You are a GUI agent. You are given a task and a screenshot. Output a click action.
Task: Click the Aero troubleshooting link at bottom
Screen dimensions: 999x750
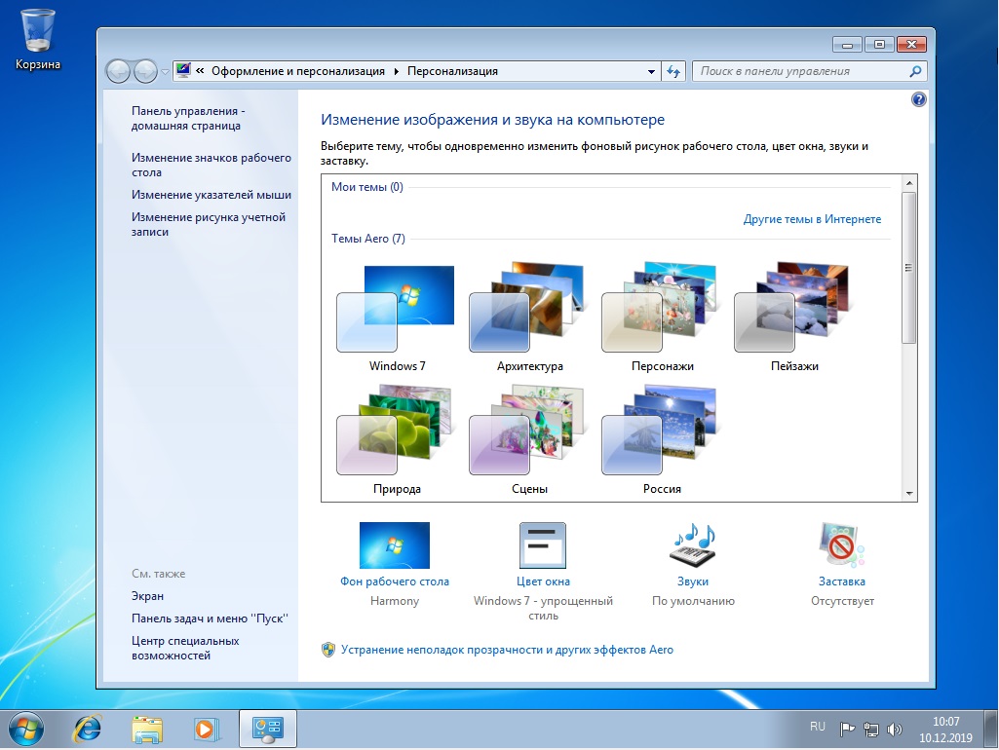point(507,650)
